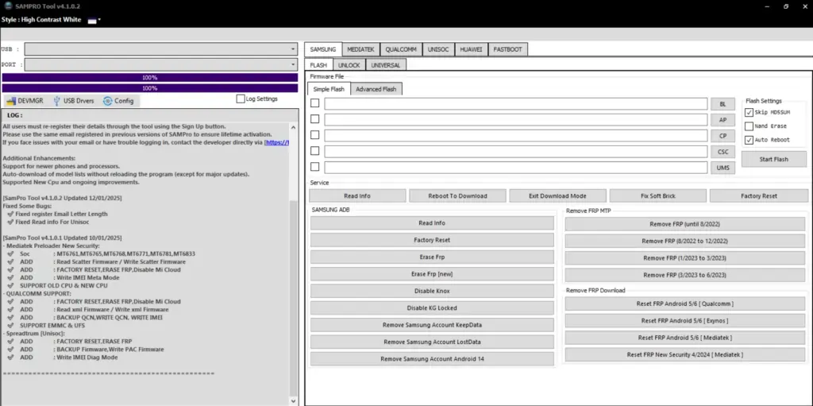
Task: Click the upper 100% progress bar
Action: (150, 77)
